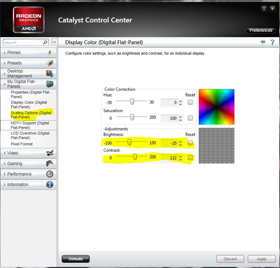Increase Brightness with the up stepper arrow
The height and width of the screenshot is (268, 280).
[180, 142]
